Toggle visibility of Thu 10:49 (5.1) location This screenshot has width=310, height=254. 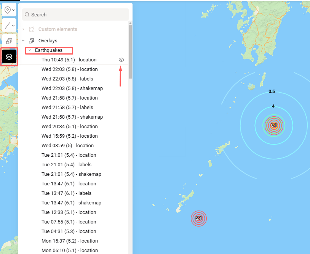[121, 60]
